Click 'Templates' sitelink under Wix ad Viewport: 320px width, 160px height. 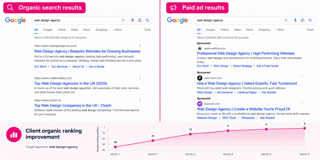(248, 118)
